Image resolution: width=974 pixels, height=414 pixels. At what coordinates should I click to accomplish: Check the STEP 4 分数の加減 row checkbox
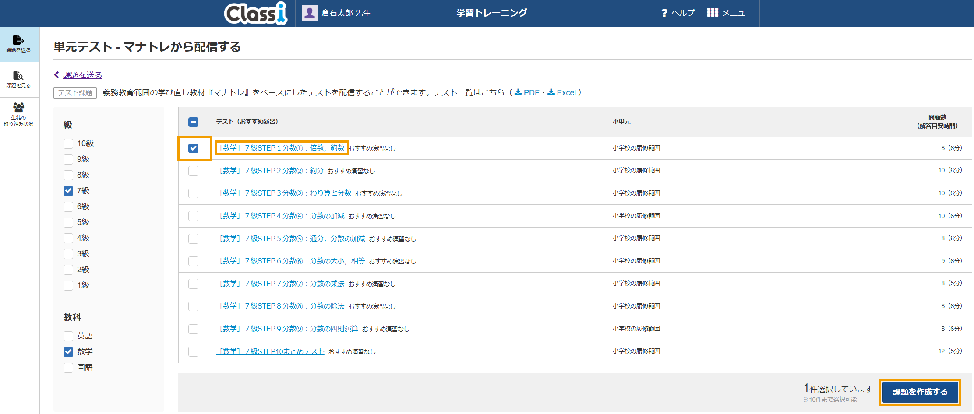pyautogui.click(x=193, y=216)
